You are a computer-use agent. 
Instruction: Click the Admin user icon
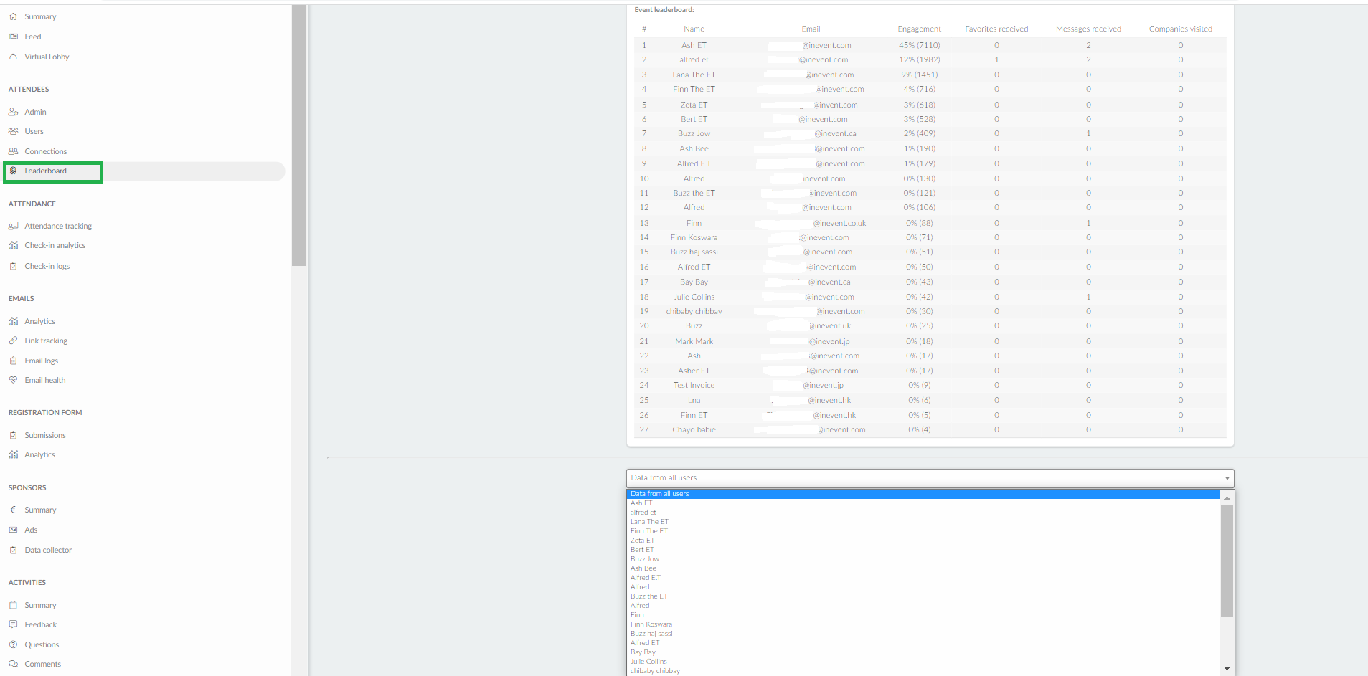click(13, 112)
